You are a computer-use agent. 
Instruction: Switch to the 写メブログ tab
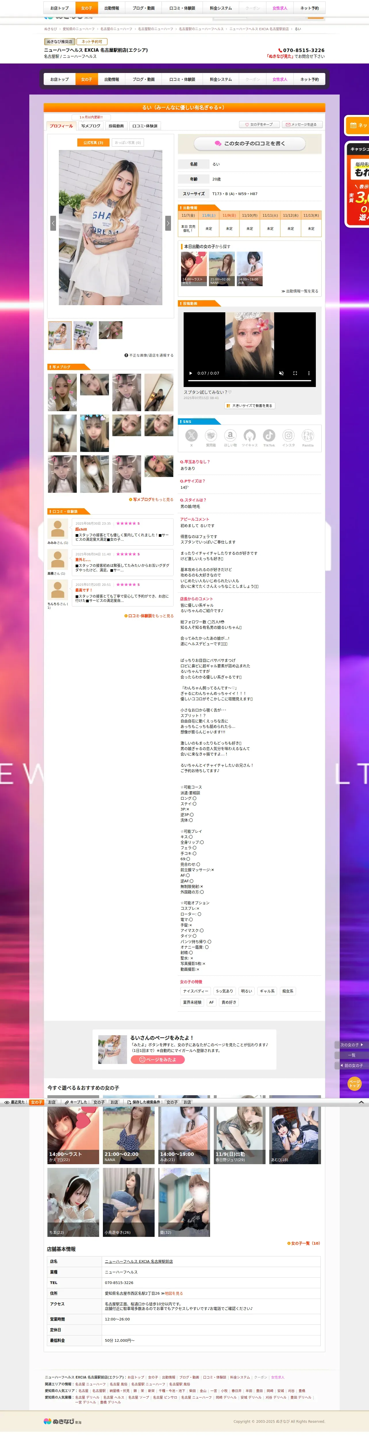pyautogui.click(x=91, y=126)
